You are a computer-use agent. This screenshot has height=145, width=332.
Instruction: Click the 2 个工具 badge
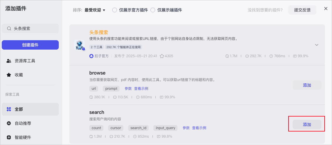97,47
